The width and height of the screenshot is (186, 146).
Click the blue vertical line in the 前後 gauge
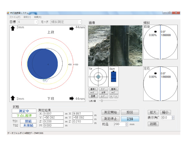[x=160, y=42]
